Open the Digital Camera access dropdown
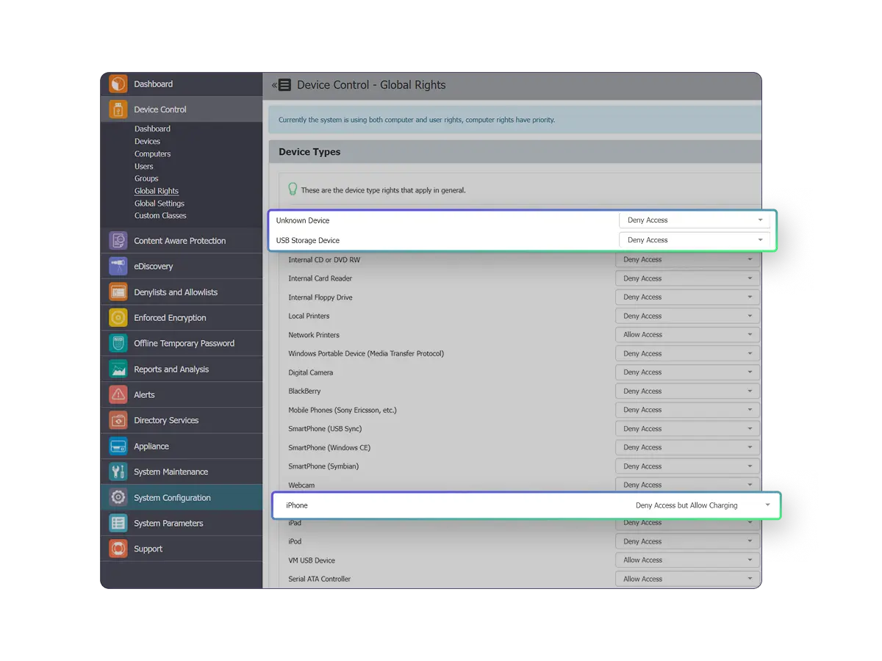This screenshot has width=882, height=661. click(x=687, y=372)
